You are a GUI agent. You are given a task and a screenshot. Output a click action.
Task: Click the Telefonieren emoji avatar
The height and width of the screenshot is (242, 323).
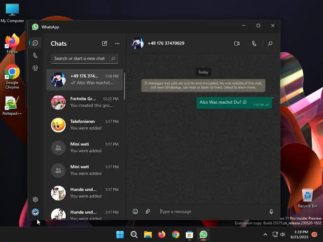tap(58, 125)
